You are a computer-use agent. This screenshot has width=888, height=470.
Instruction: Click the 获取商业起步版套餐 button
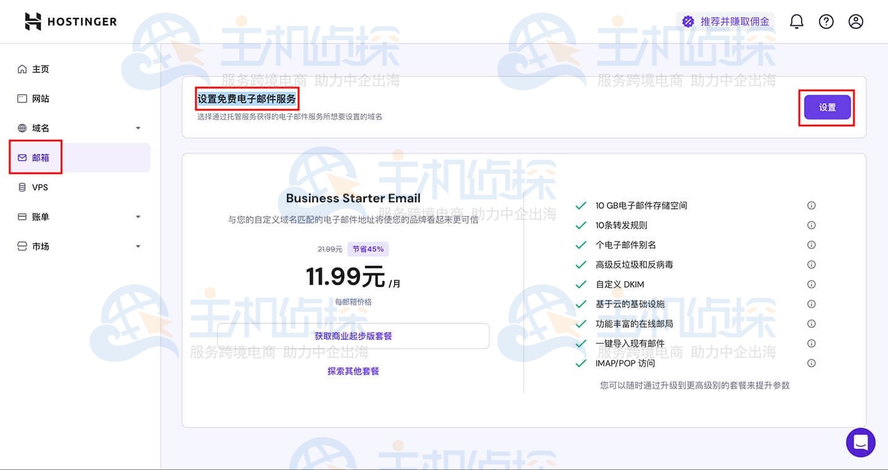(353, 336)
